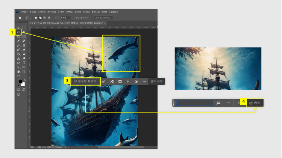Click the white background color swatch

(x=23, y=84)
